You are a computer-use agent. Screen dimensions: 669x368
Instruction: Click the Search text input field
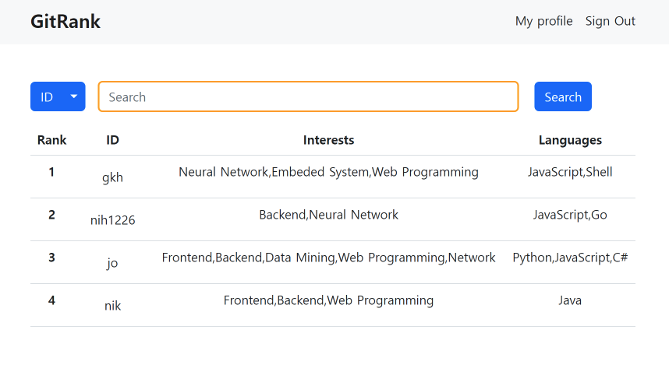pos(308,96)
